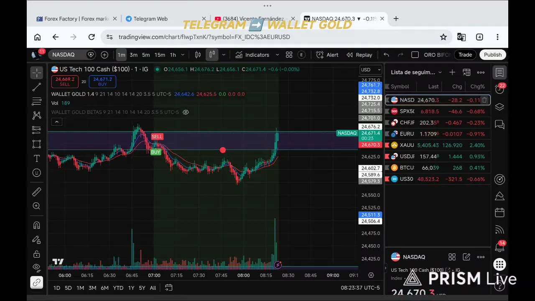The height and width of the screenshot is (301, 535).
Task: Toggle magnet mode for drawings
Action: click(x=37, y=225)
